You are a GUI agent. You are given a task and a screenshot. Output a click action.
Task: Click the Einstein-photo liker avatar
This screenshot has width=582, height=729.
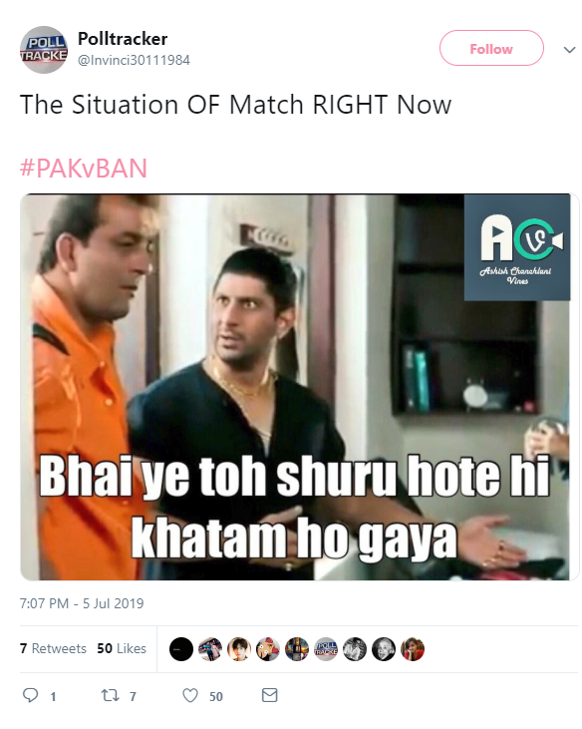(384, 649)
